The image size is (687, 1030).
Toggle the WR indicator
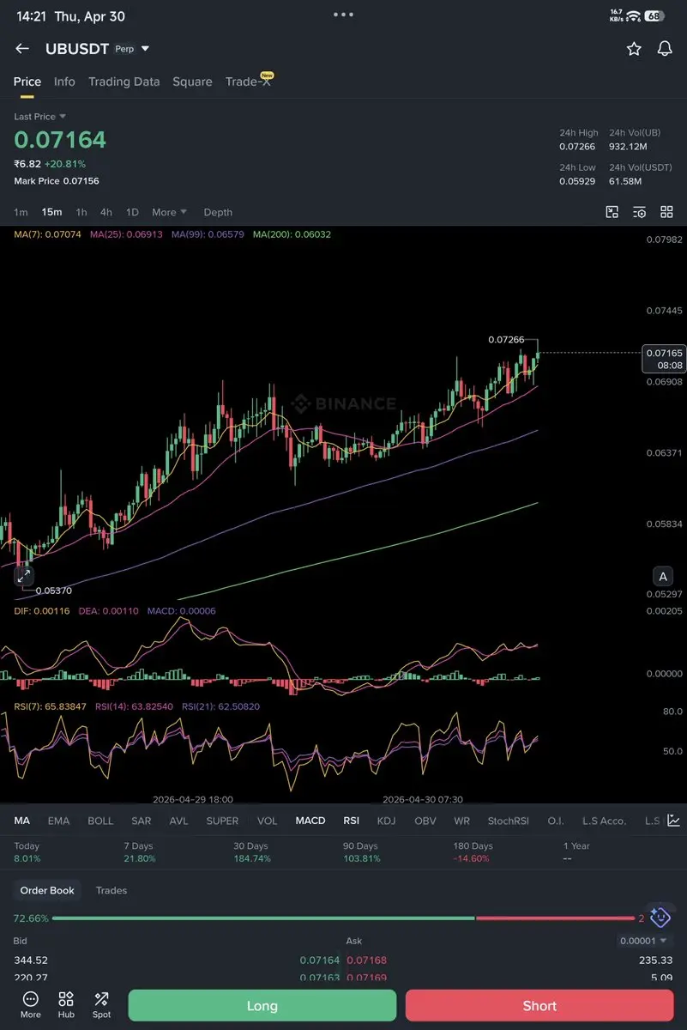click(462, 821)
